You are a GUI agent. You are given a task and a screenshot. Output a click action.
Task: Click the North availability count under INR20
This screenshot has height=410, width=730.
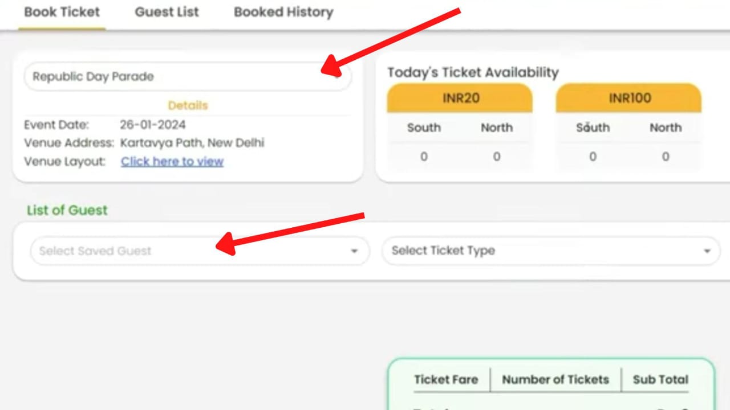coord(496,157)
